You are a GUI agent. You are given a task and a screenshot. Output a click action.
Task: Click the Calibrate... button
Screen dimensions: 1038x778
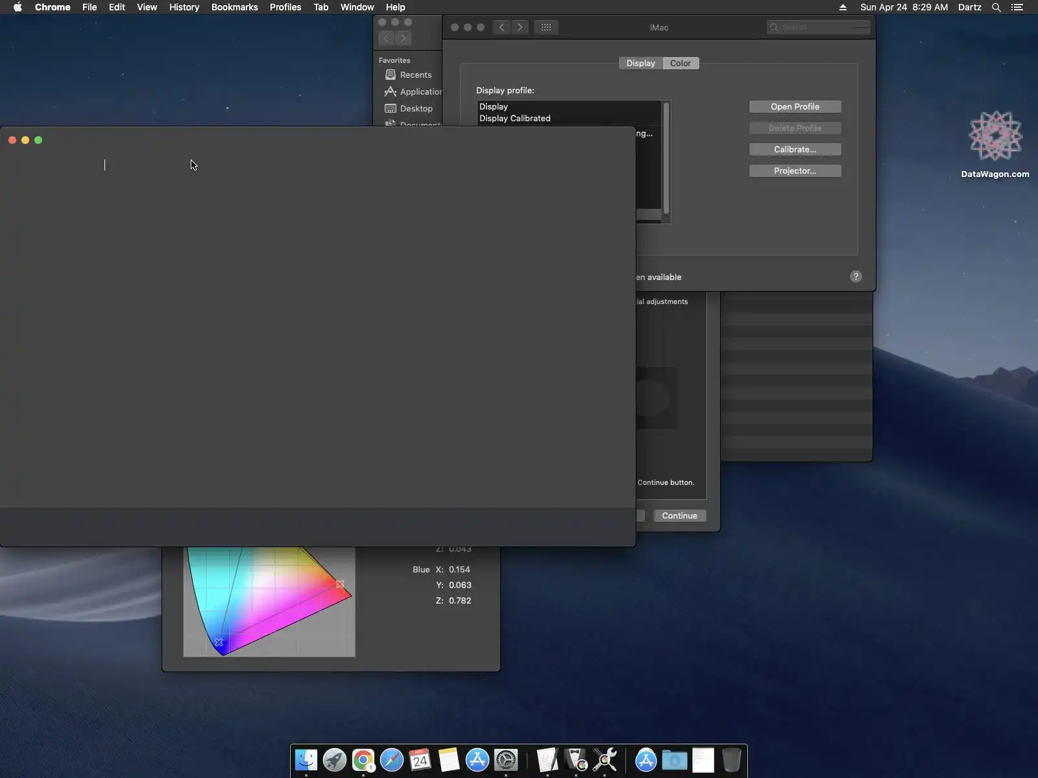[795, 149]
